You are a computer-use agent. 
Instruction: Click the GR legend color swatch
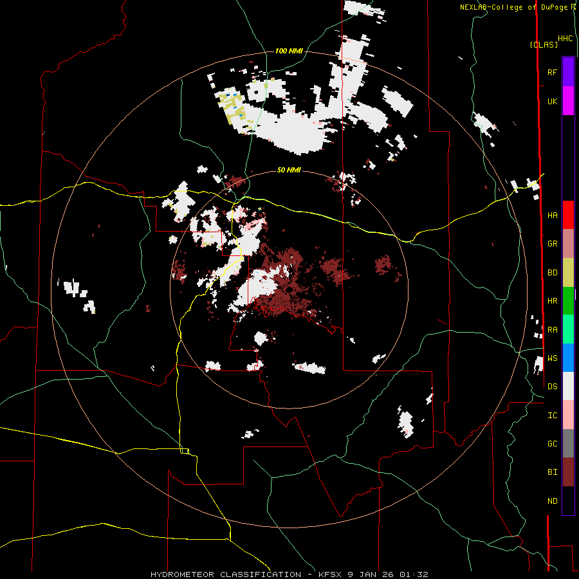coord(568,244)
